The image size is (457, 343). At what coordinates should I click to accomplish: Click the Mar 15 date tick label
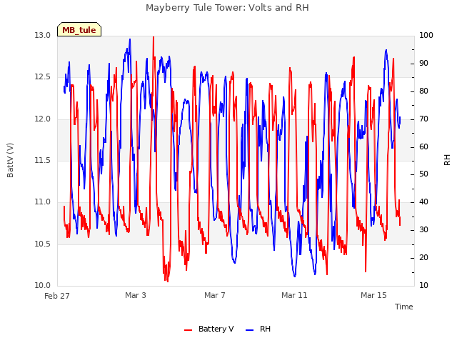coord(373,295)
